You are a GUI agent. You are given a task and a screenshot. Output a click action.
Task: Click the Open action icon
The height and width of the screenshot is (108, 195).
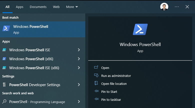click(96, 67)
